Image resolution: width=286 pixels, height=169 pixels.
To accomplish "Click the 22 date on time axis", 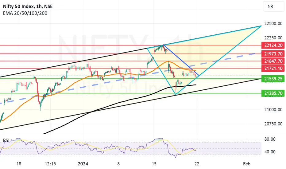I will click(197, 164).
